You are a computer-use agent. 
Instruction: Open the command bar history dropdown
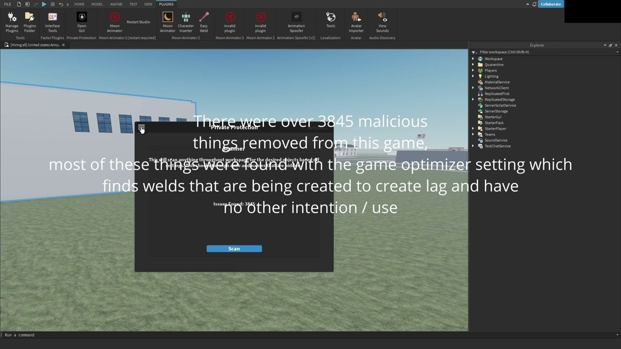(x=617, y=335)
